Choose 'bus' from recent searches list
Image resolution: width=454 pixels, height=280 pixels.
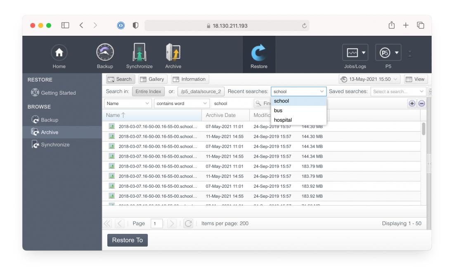coord(298,110)
